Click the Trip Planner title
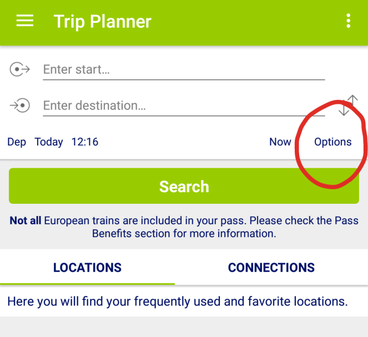Viewport: 368px width, 337px height. point(103,22)
